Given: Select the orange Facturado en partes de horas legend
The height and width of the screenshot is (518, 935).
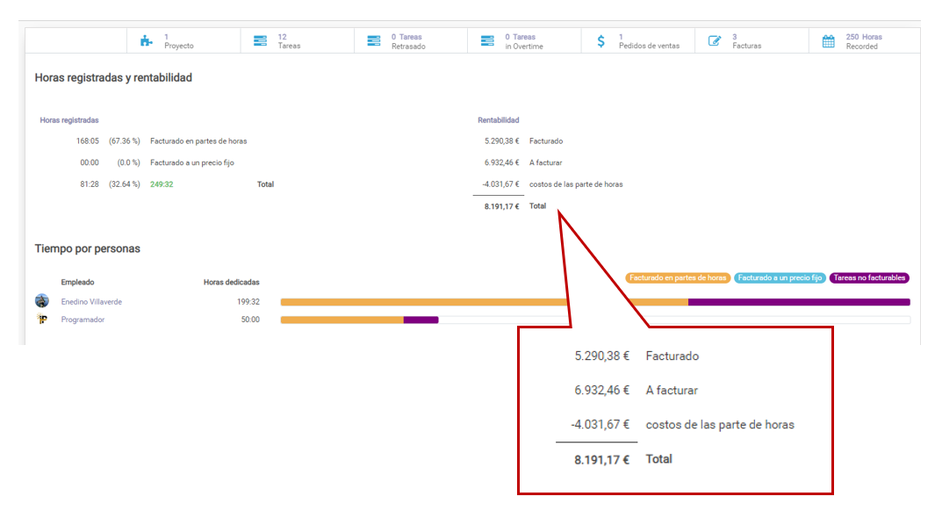Looking at the screenshot, I should tap(678, 278).
